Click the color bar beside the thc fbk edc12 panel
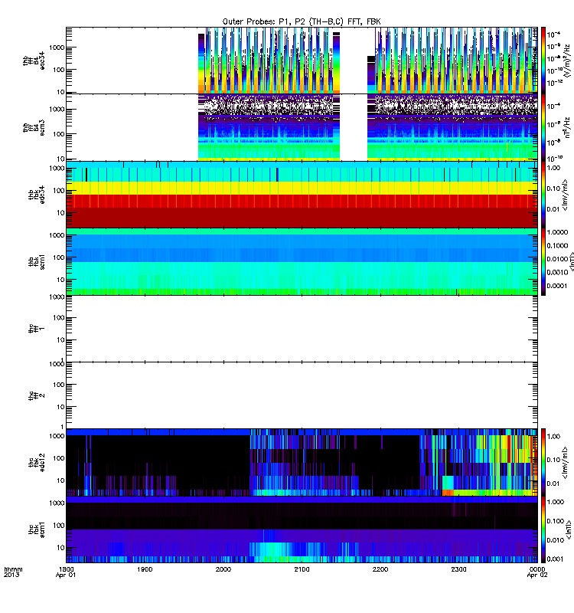Viewport: 574px width, 613px height. click(x=543, y=463)
